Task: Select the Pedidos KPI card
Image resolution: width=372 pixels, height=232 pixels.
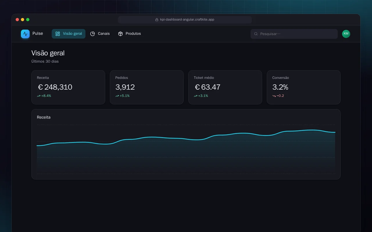Action: tap(147, 87)
